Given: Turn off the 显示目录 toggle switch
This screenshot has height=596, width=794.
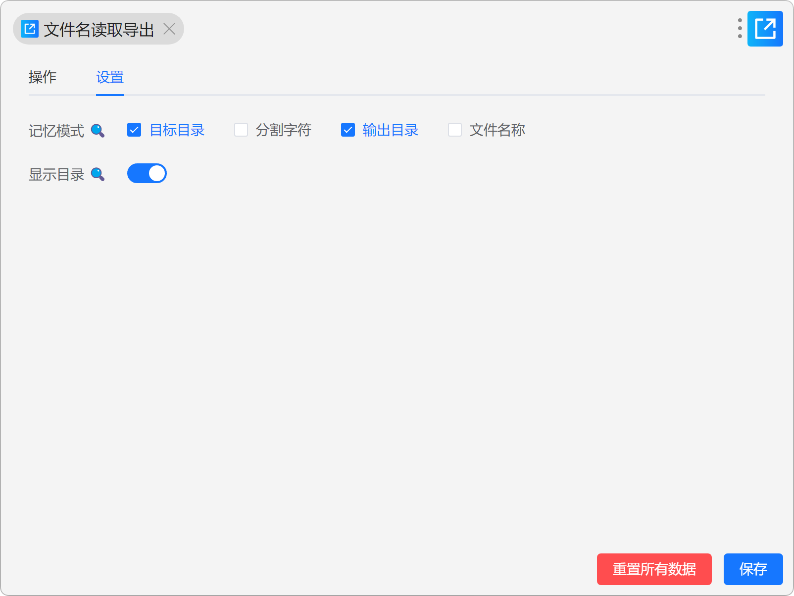Looking at the screenshot, I should point(147,174).
